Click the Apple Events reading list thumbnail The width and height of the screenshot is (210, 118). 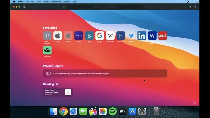click(x=68, y=92)
